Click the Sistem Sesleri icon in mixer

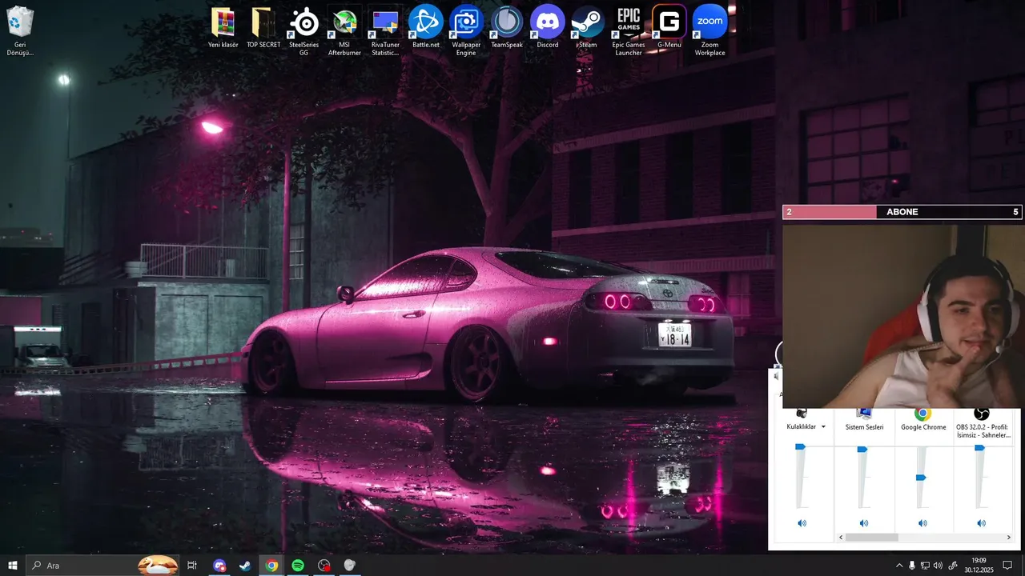(x=864, y=414)
